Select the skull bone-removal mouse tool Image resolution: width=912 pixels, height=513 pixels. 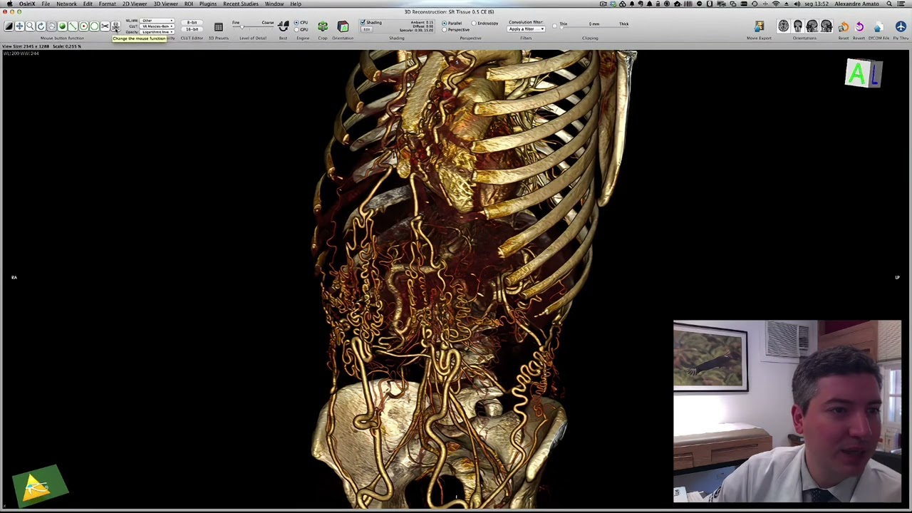115,26
